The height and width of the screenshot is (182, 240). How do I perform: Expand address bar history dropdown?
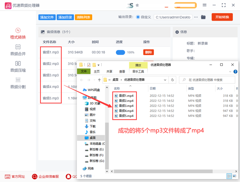165,80
